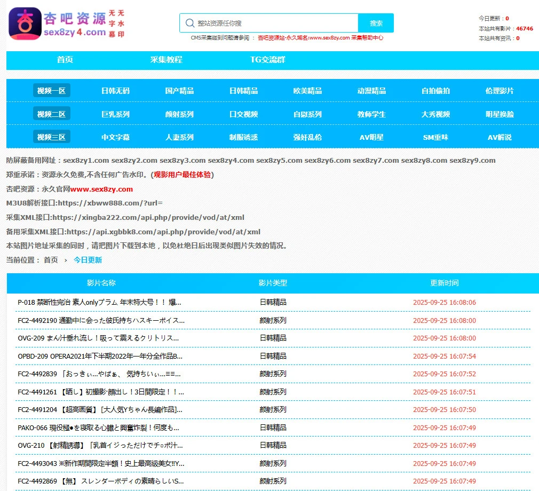Click the breadcrumb arrow before 今日更新

[x=66, y=260]
